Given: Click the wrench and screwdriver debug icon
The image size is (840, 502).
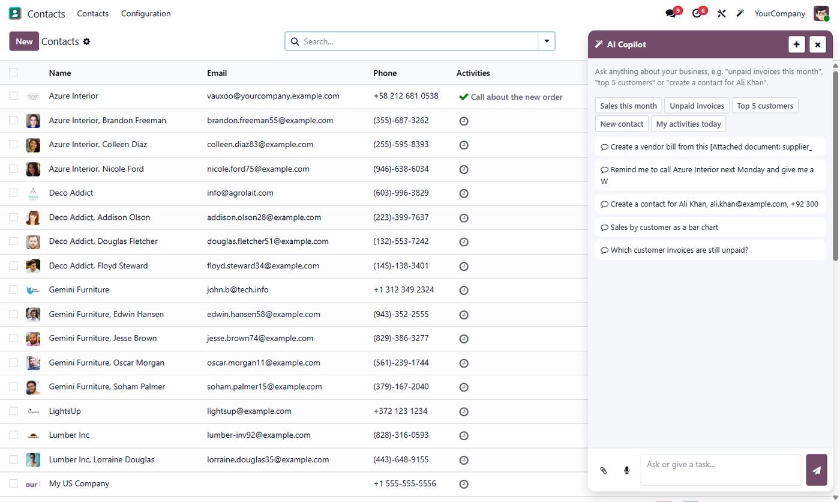Looking at the screenshot, I should click(722, 13).
